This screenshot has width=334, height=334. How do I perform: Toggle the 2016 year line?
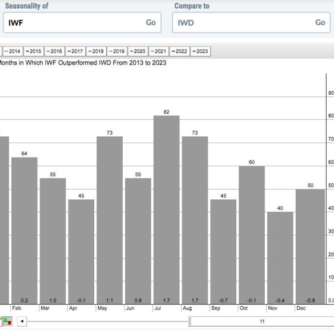pos(55,51)
